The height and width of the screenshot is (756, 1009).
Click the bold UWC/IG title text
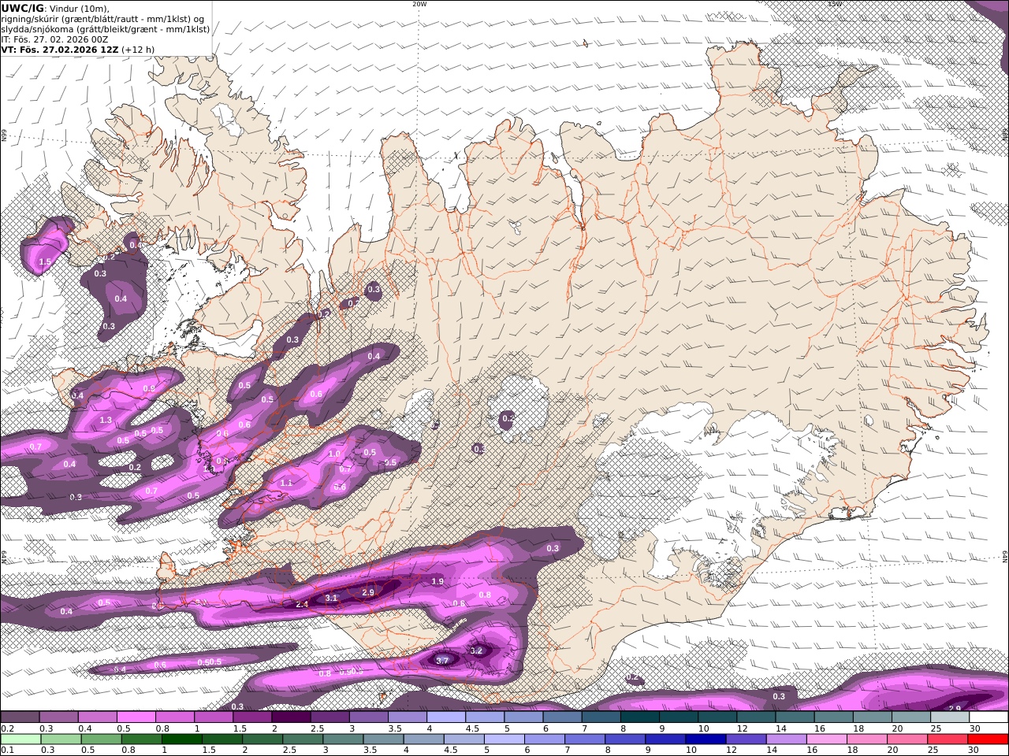click(23, 8)
